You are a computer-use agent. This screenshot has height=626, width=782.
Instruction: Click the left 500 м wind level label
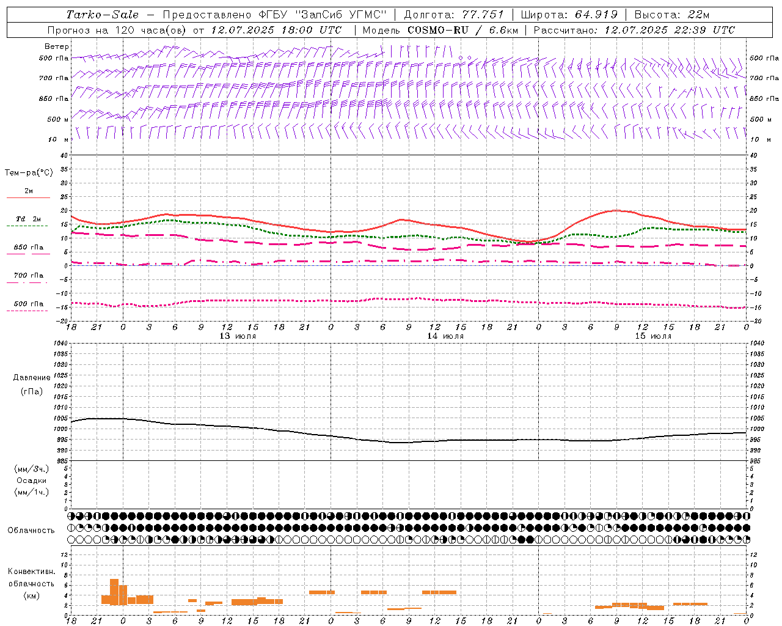point(58,119)
